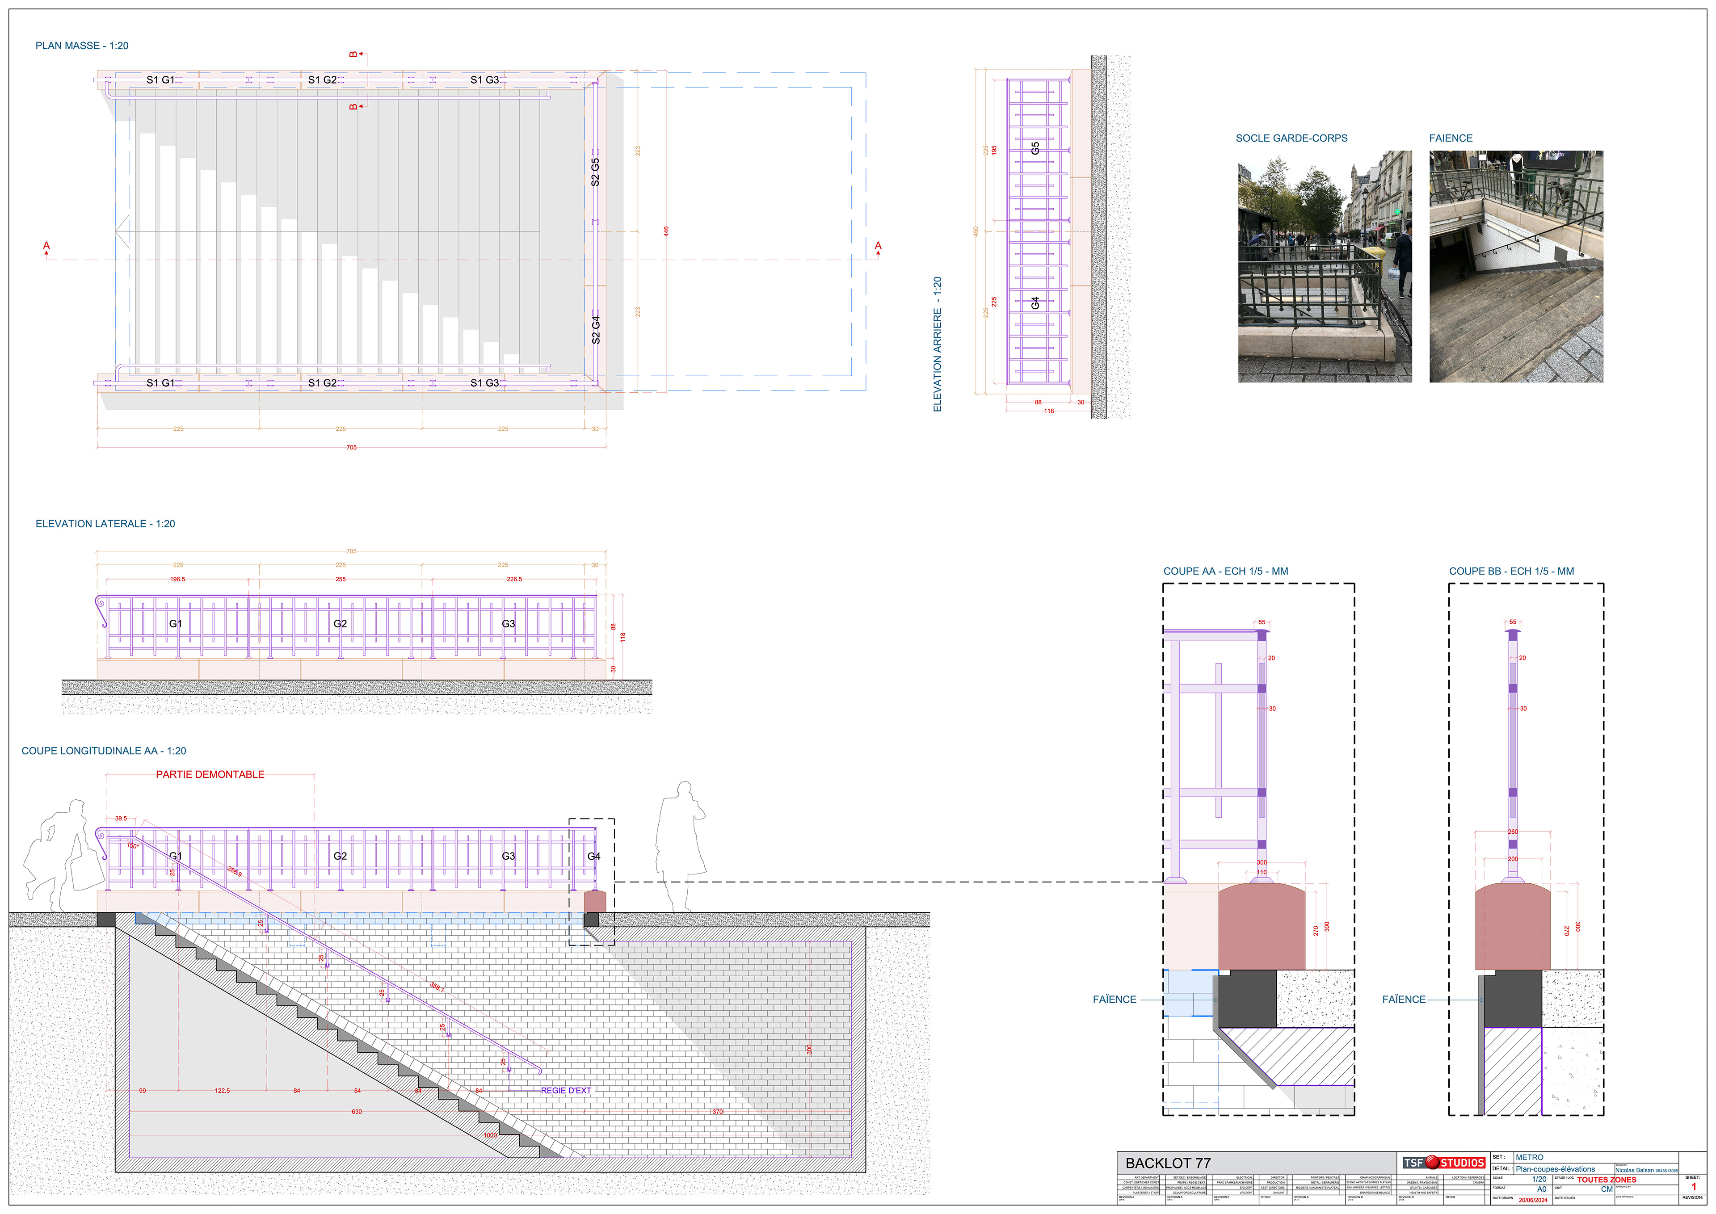The width and height of the screenshot is (1716, 1214).
Task: Click the '358.7' handrail length dimension
Action: [x=437, y=988]
